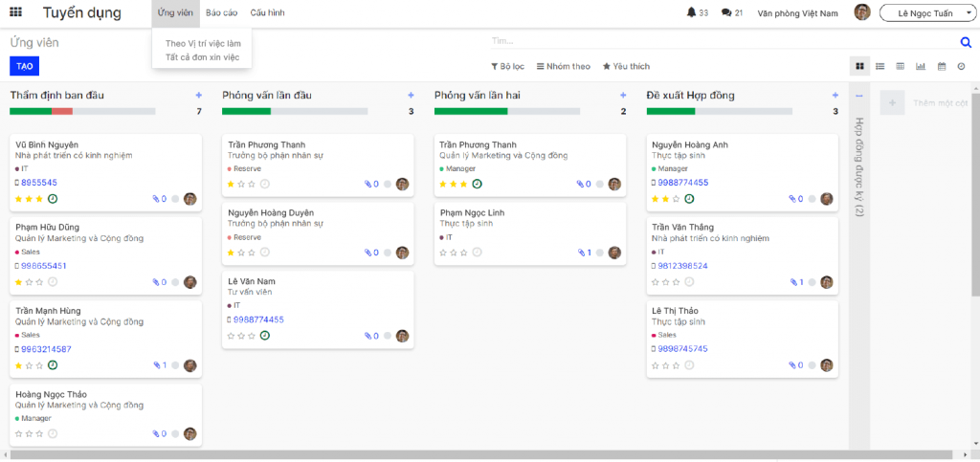Set third star on Phạm Hữu Dũng card

[39, 282]
